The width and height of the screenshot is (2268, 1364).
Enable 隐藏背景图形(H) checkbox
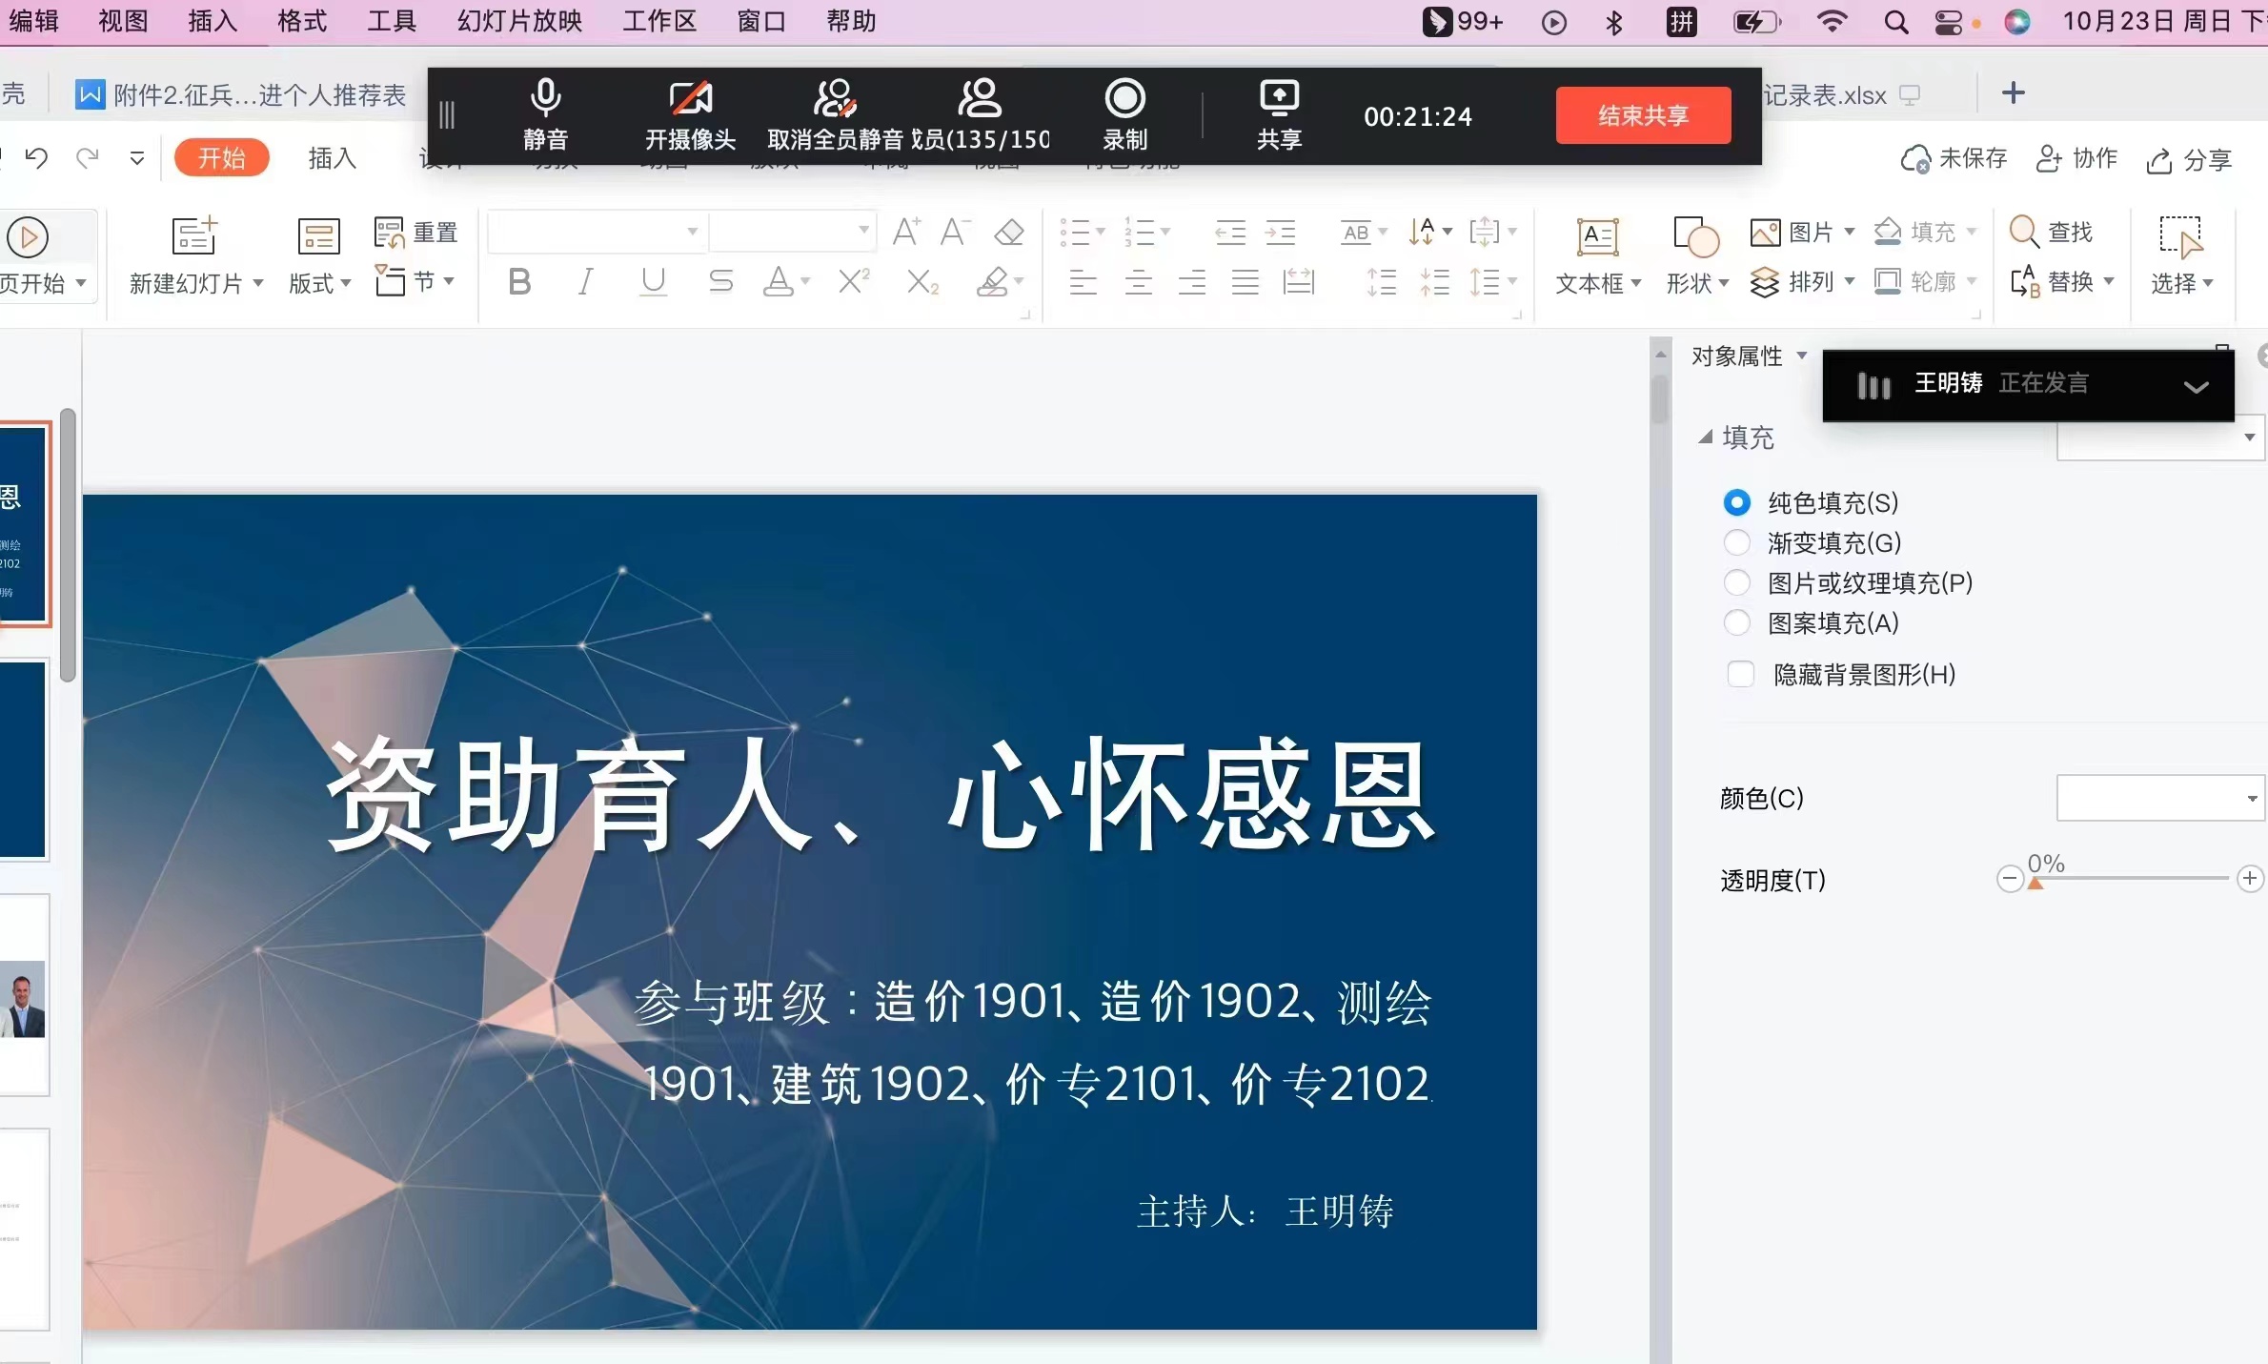[x=1741, y=675]
